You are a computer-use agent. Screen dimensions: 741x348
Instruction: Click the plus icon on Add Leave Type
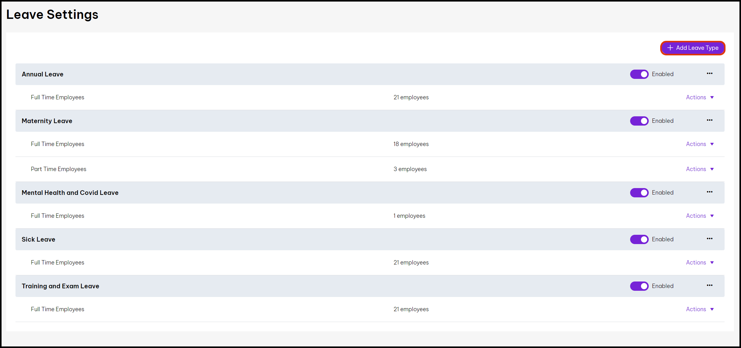tap(670, 48)
